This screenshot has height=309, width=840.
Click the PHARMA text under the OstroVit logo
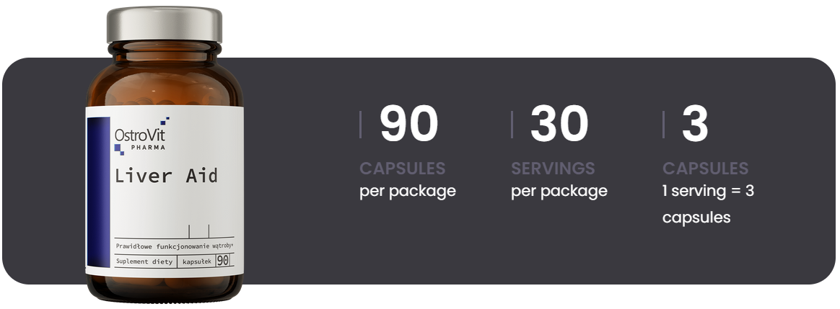148,148
